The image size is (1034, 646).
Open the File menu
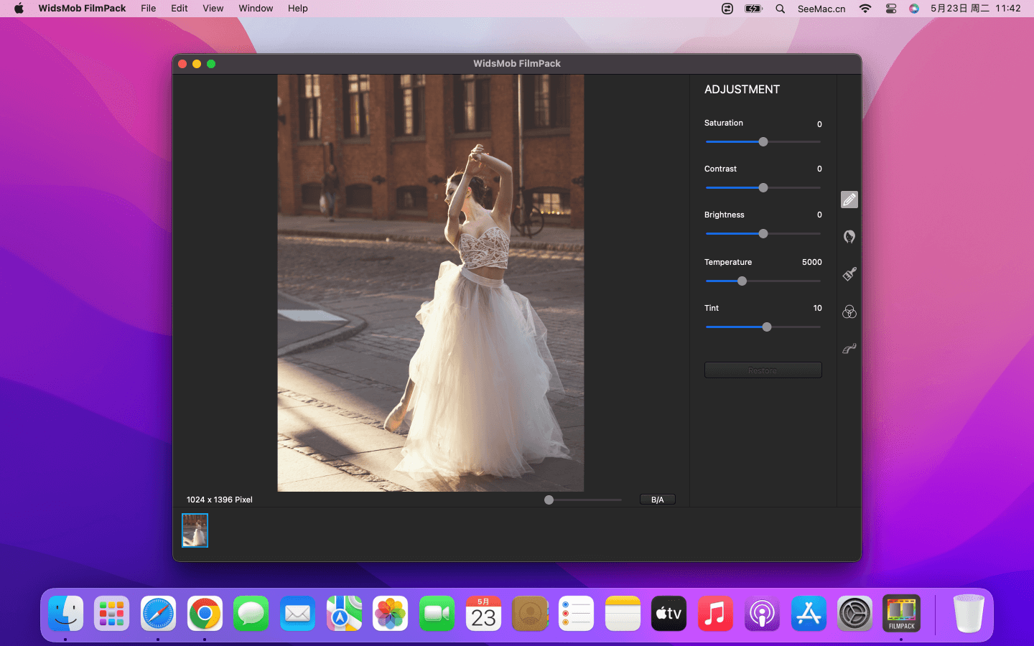148,9
